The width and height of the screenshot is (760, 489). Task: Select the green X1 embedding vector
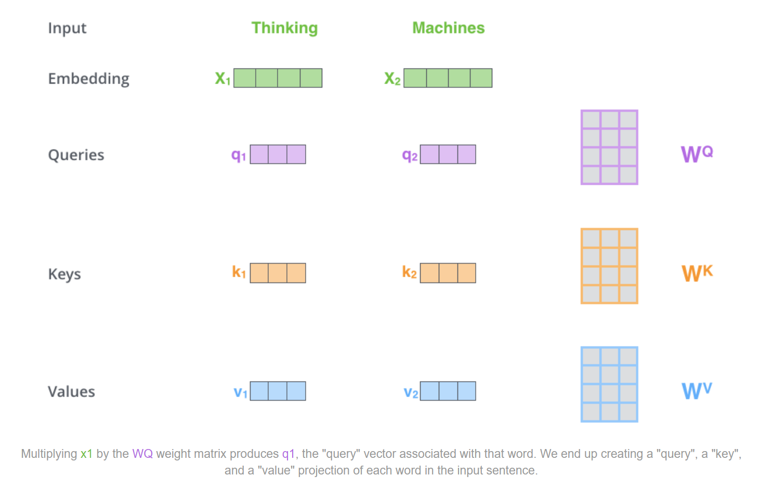tap(278, 78)
